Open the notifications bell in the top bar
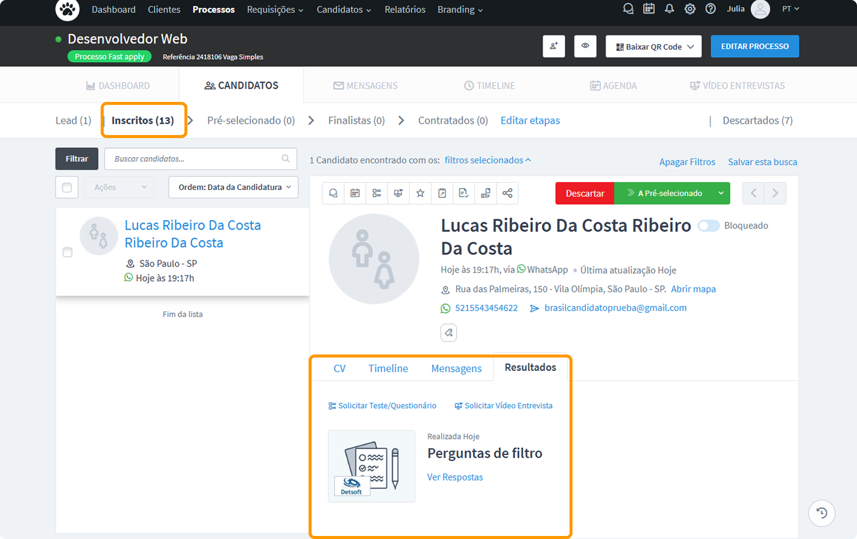The width and height of the screenshot is (857, 539). (669, 9)
